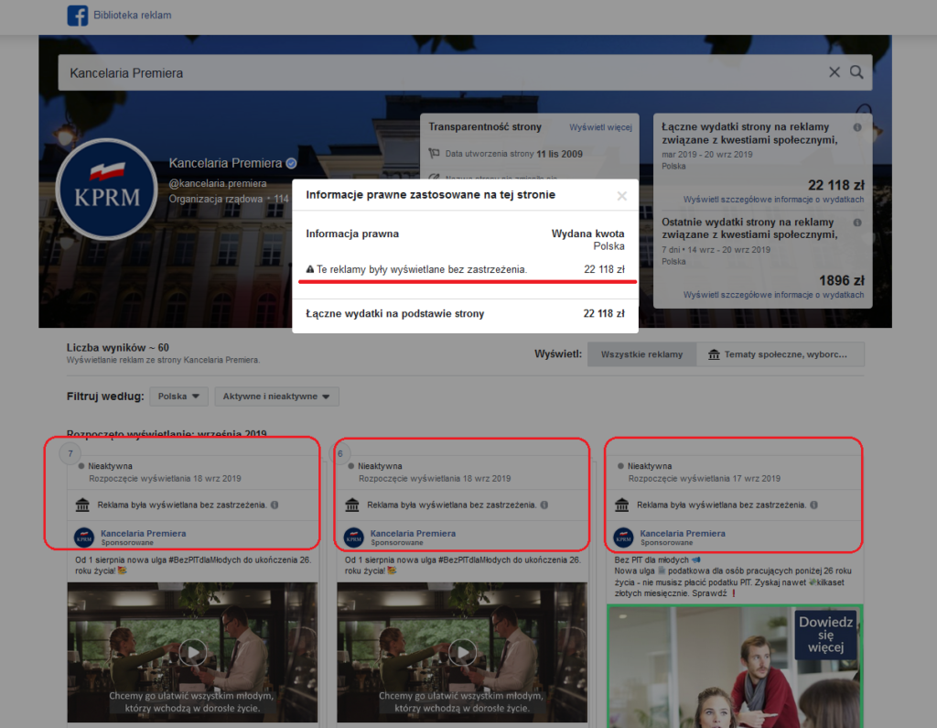This screenshot has width=937, height=728.
Task: Click the institution icon in third ad card
Action: pos(621,505)
